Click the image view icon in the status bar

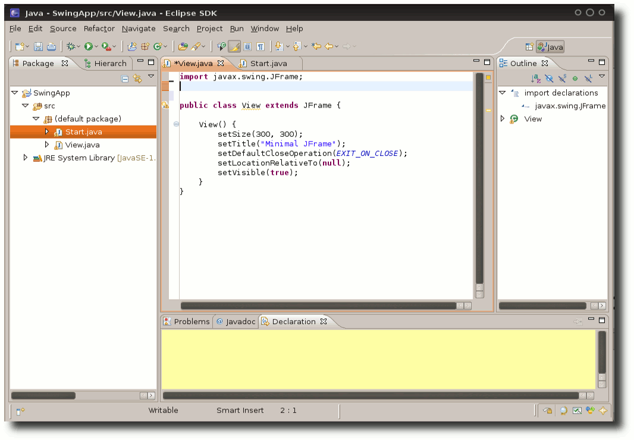pos(577,411)
